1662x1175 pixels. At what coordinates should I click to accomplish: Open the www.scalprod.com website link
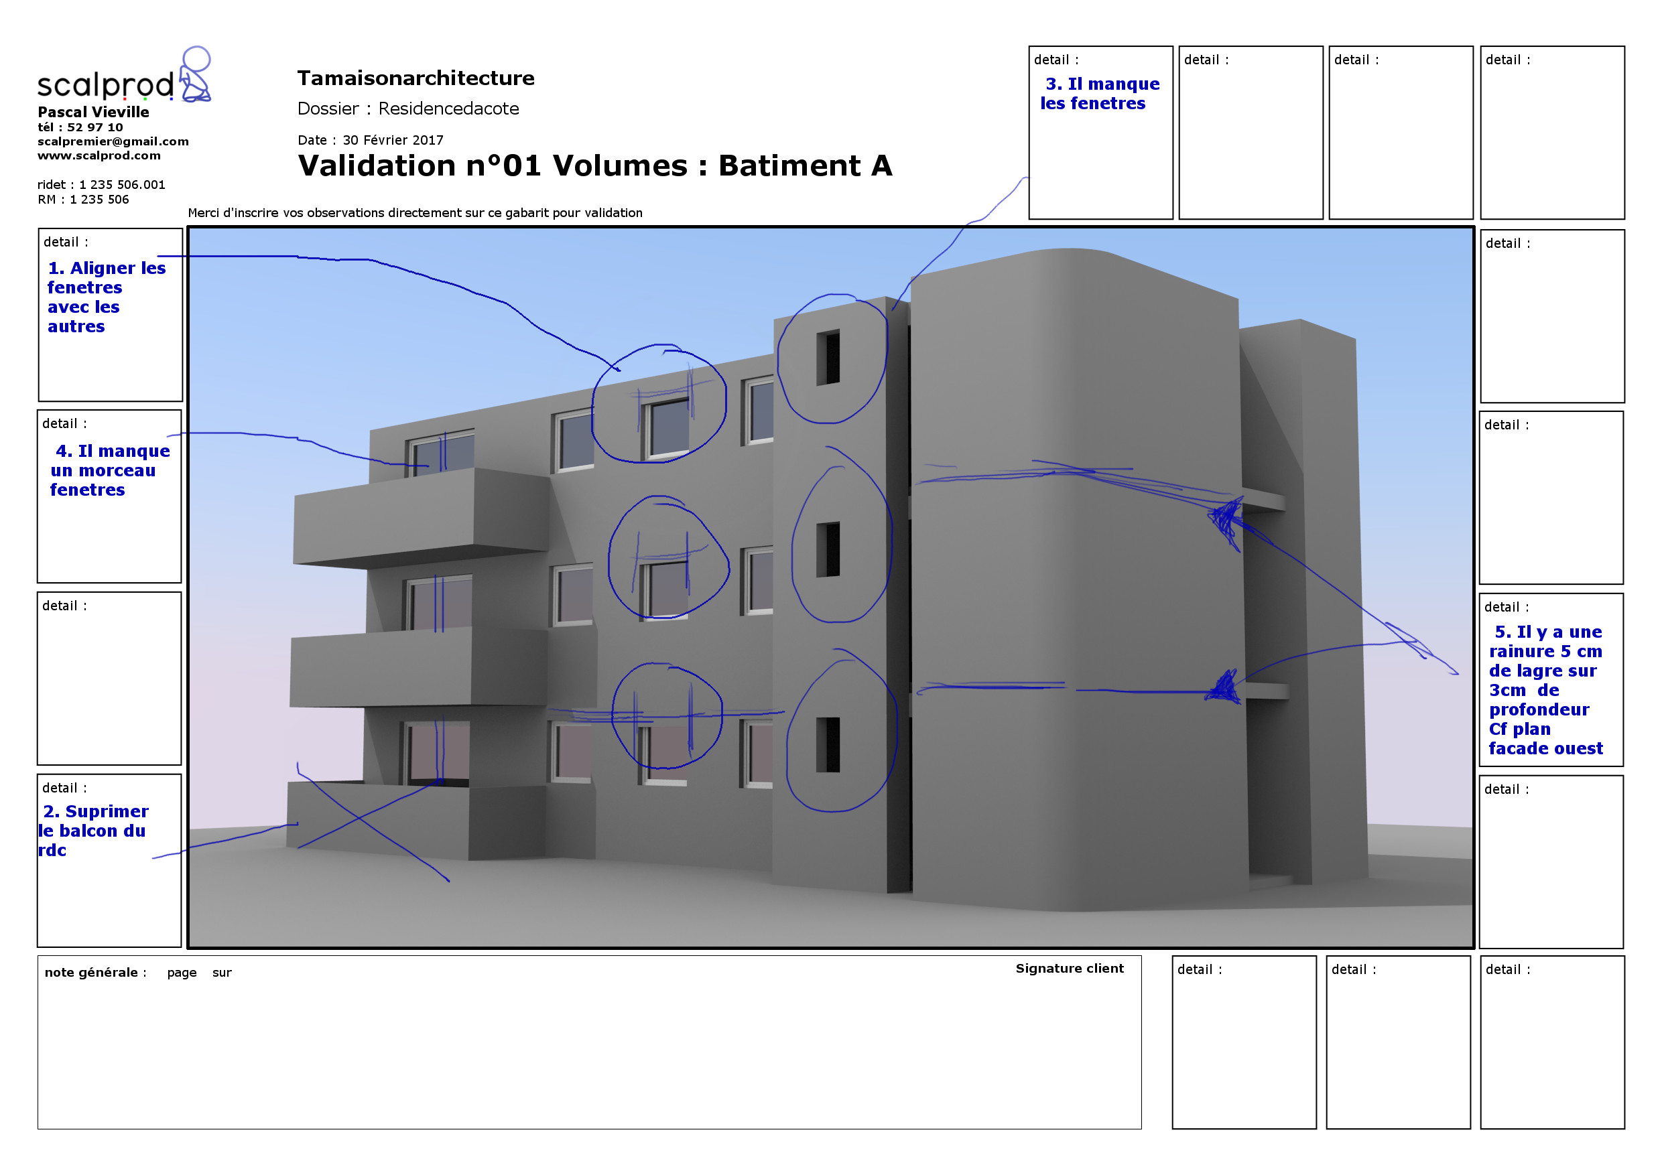pyautogui.click(x=99, y=155)
